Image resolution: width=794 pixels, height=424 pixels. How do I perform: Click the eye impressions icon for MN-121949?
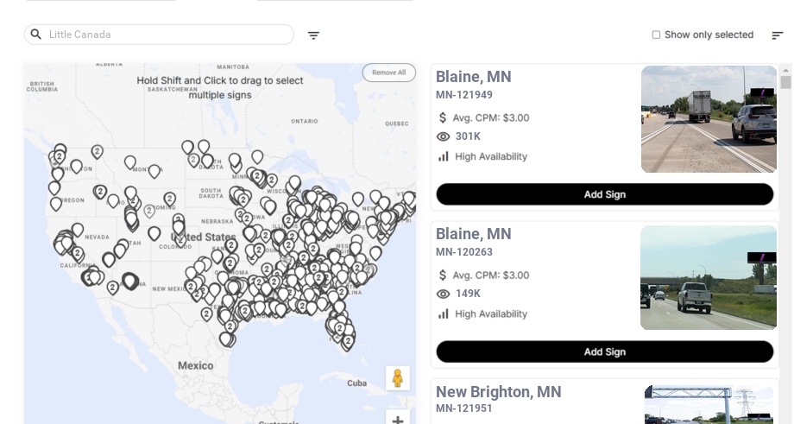click(x=444, y=136)
